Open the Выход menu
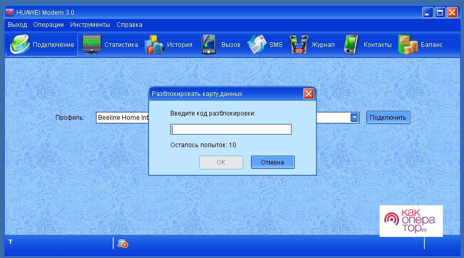The width and height of the screenshot is (464, 258). (17, 25)
